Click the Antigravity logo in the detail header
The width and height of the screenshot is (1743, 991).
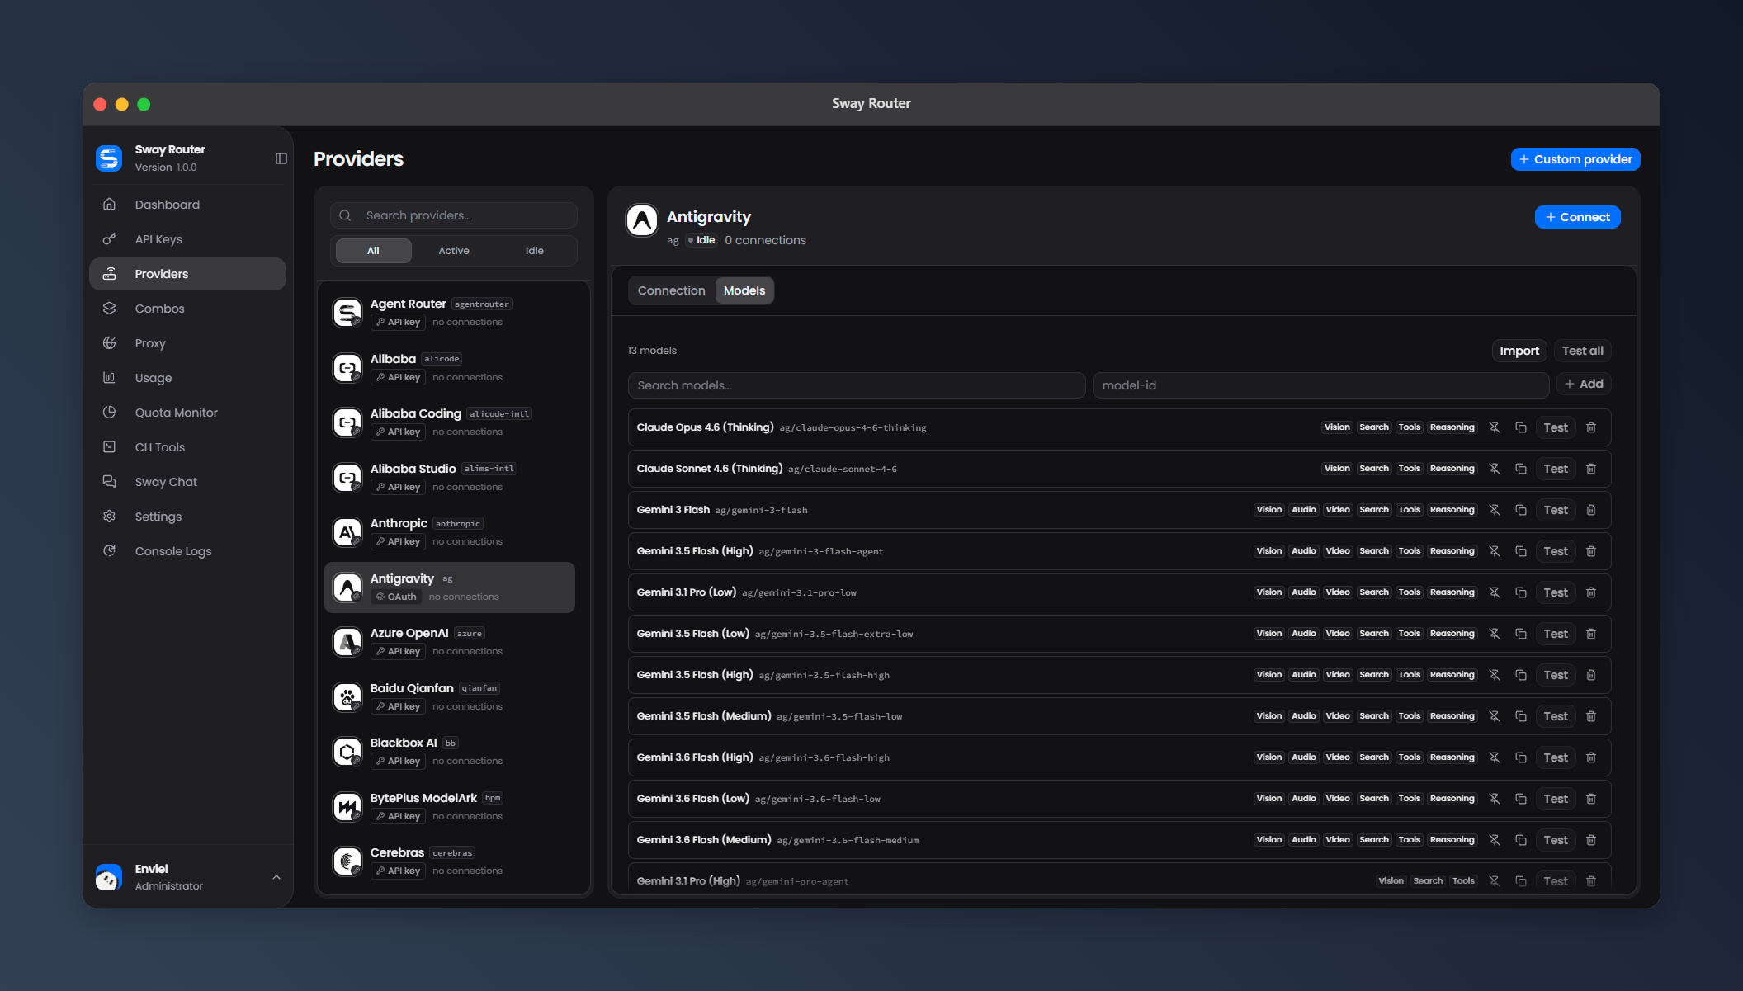642,220
